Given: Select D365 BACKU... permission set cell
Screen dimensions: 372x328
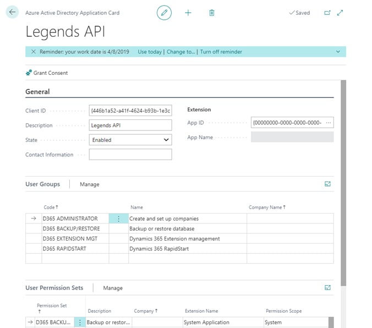Looking at the screenshot, I should 54,322.
